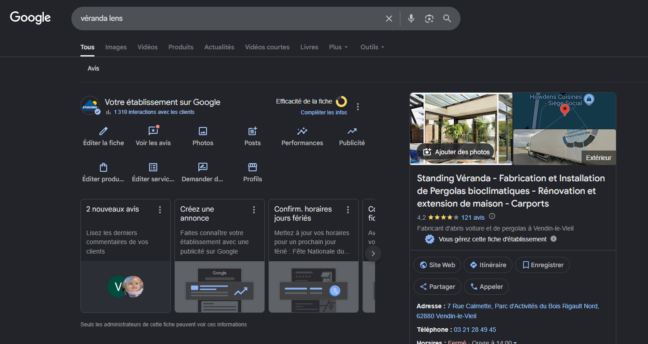Open the 7 Rue Calmette address link
The height and width of the screenshot is (344, 648).
pyautogui.click(x=508, y=311)
